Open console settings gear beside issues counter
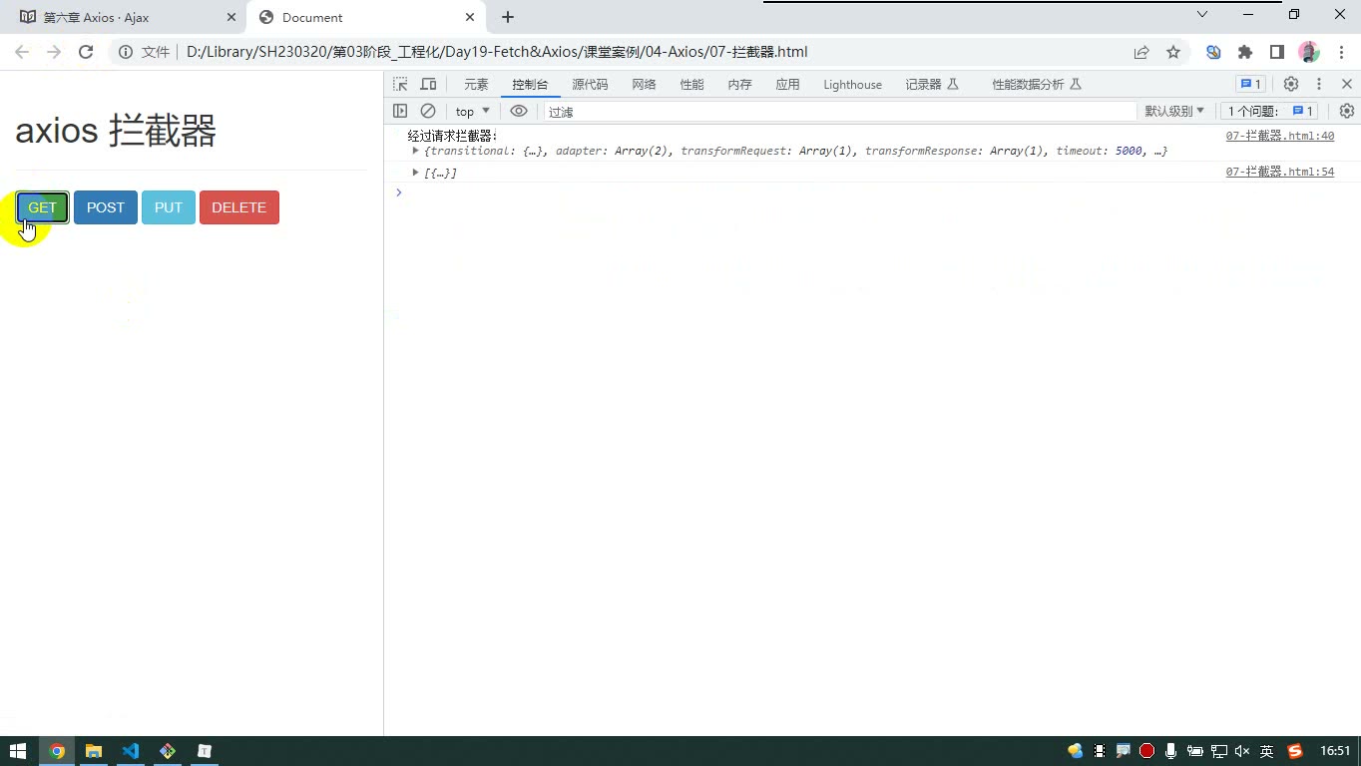This screenshot has height=766, width=1361. (1347, 112)
